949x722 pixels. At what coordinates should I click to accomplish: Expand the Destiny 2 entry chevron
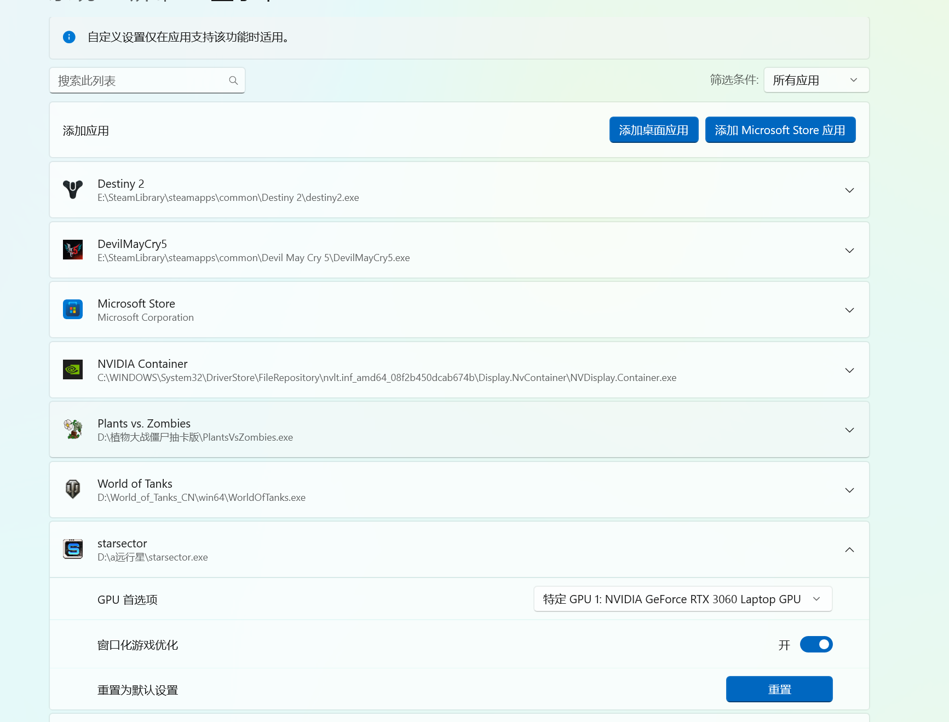[849, 190]
